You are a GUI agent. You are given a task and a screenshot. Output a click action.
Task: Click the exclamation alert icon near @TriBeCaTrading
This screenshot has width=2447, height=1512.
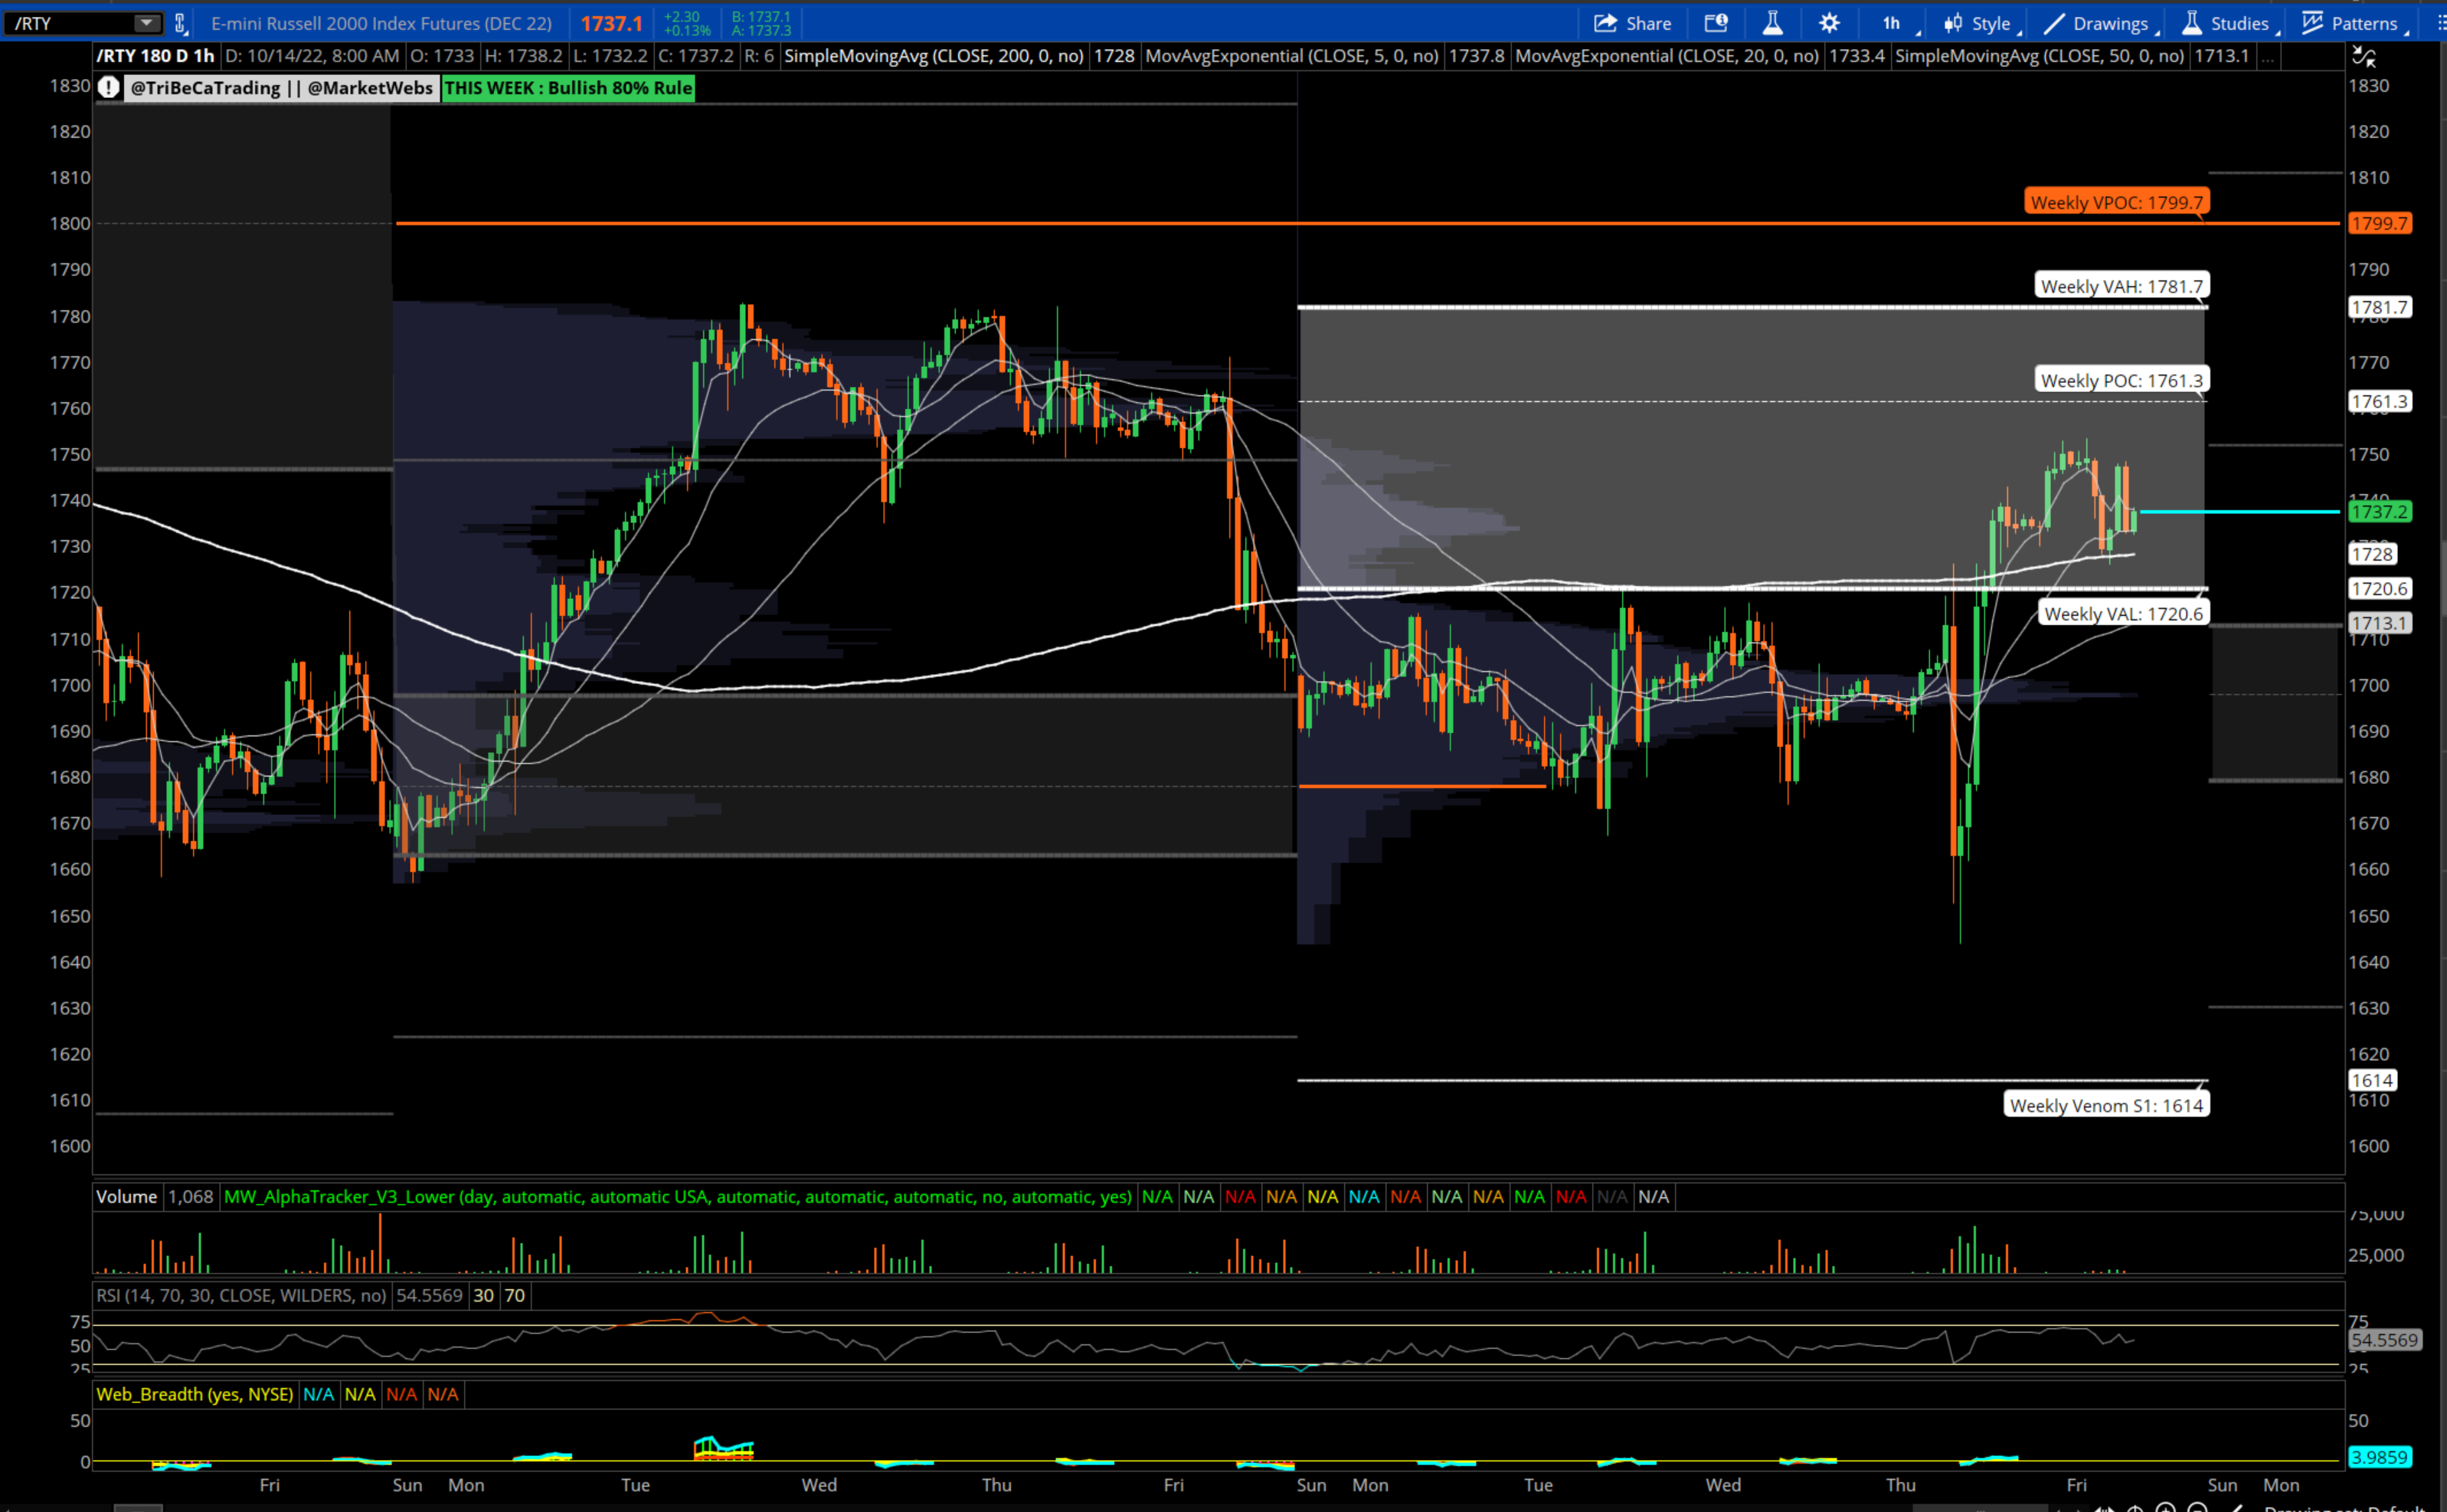tap(109, 88)
